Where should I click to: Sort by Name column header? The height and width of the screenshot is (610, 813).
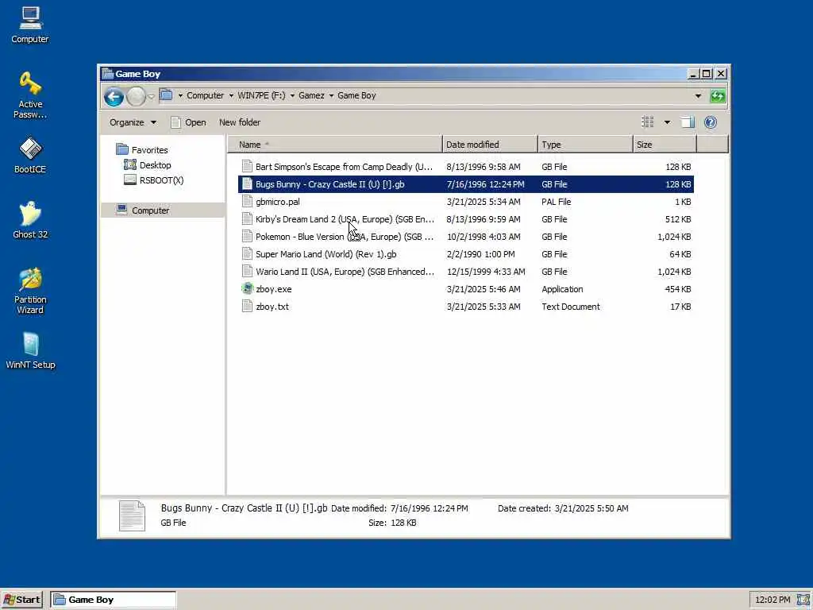click(x=335, y=145)
